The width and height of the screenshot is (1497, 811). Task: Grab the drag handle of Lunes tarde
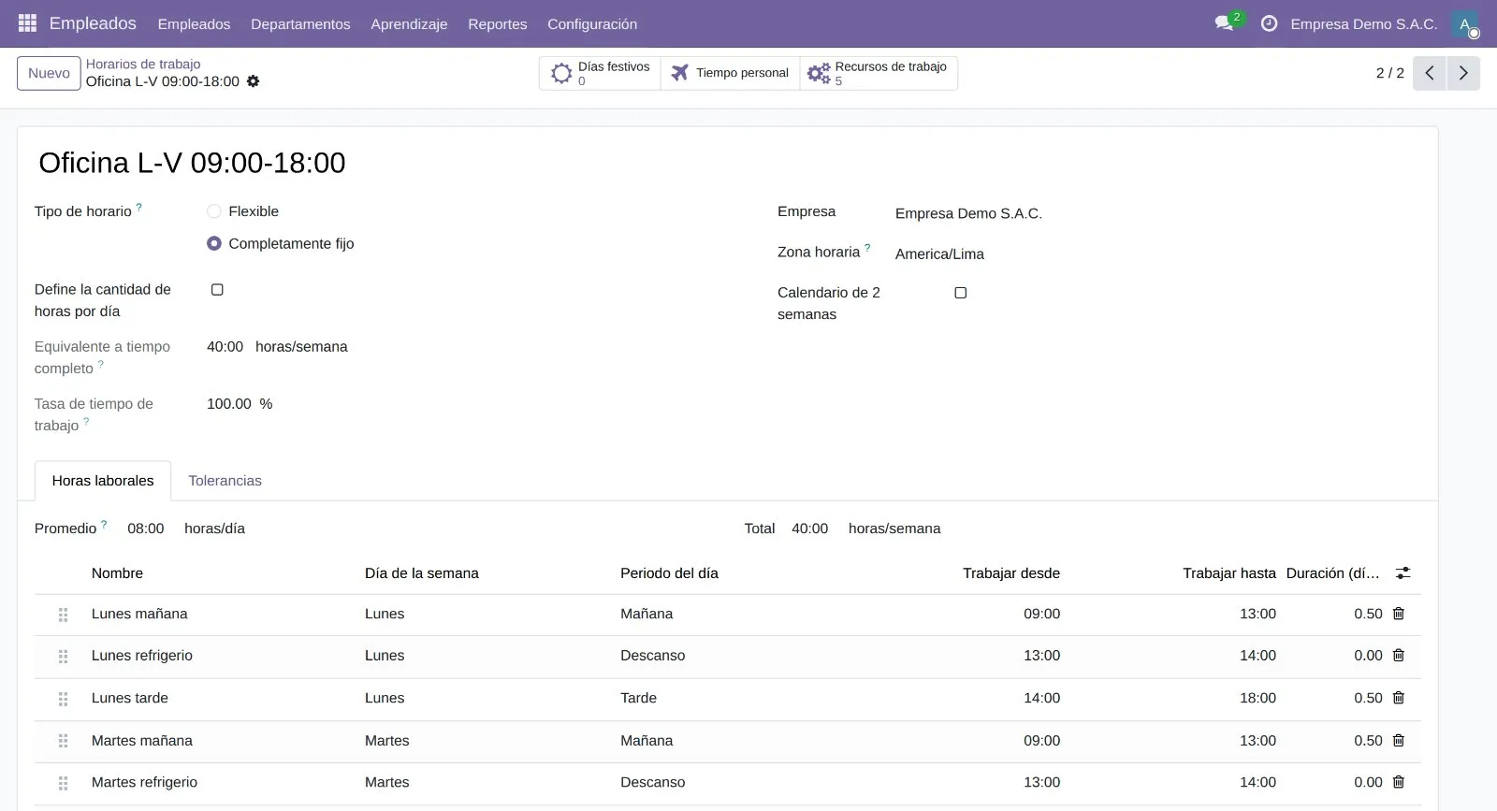(x=63, y=699)
